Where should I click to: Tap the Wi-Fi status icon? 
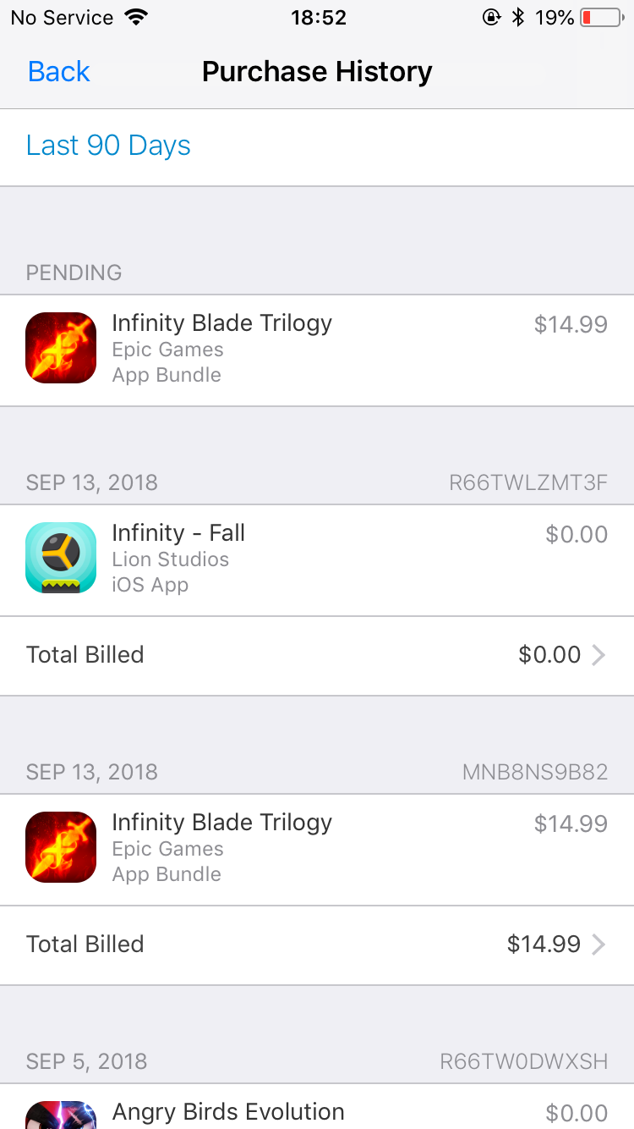click(134, 17)
